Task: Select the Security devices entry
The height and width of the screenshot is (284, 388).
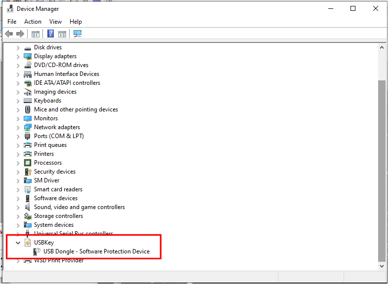Action: (55, 172)
